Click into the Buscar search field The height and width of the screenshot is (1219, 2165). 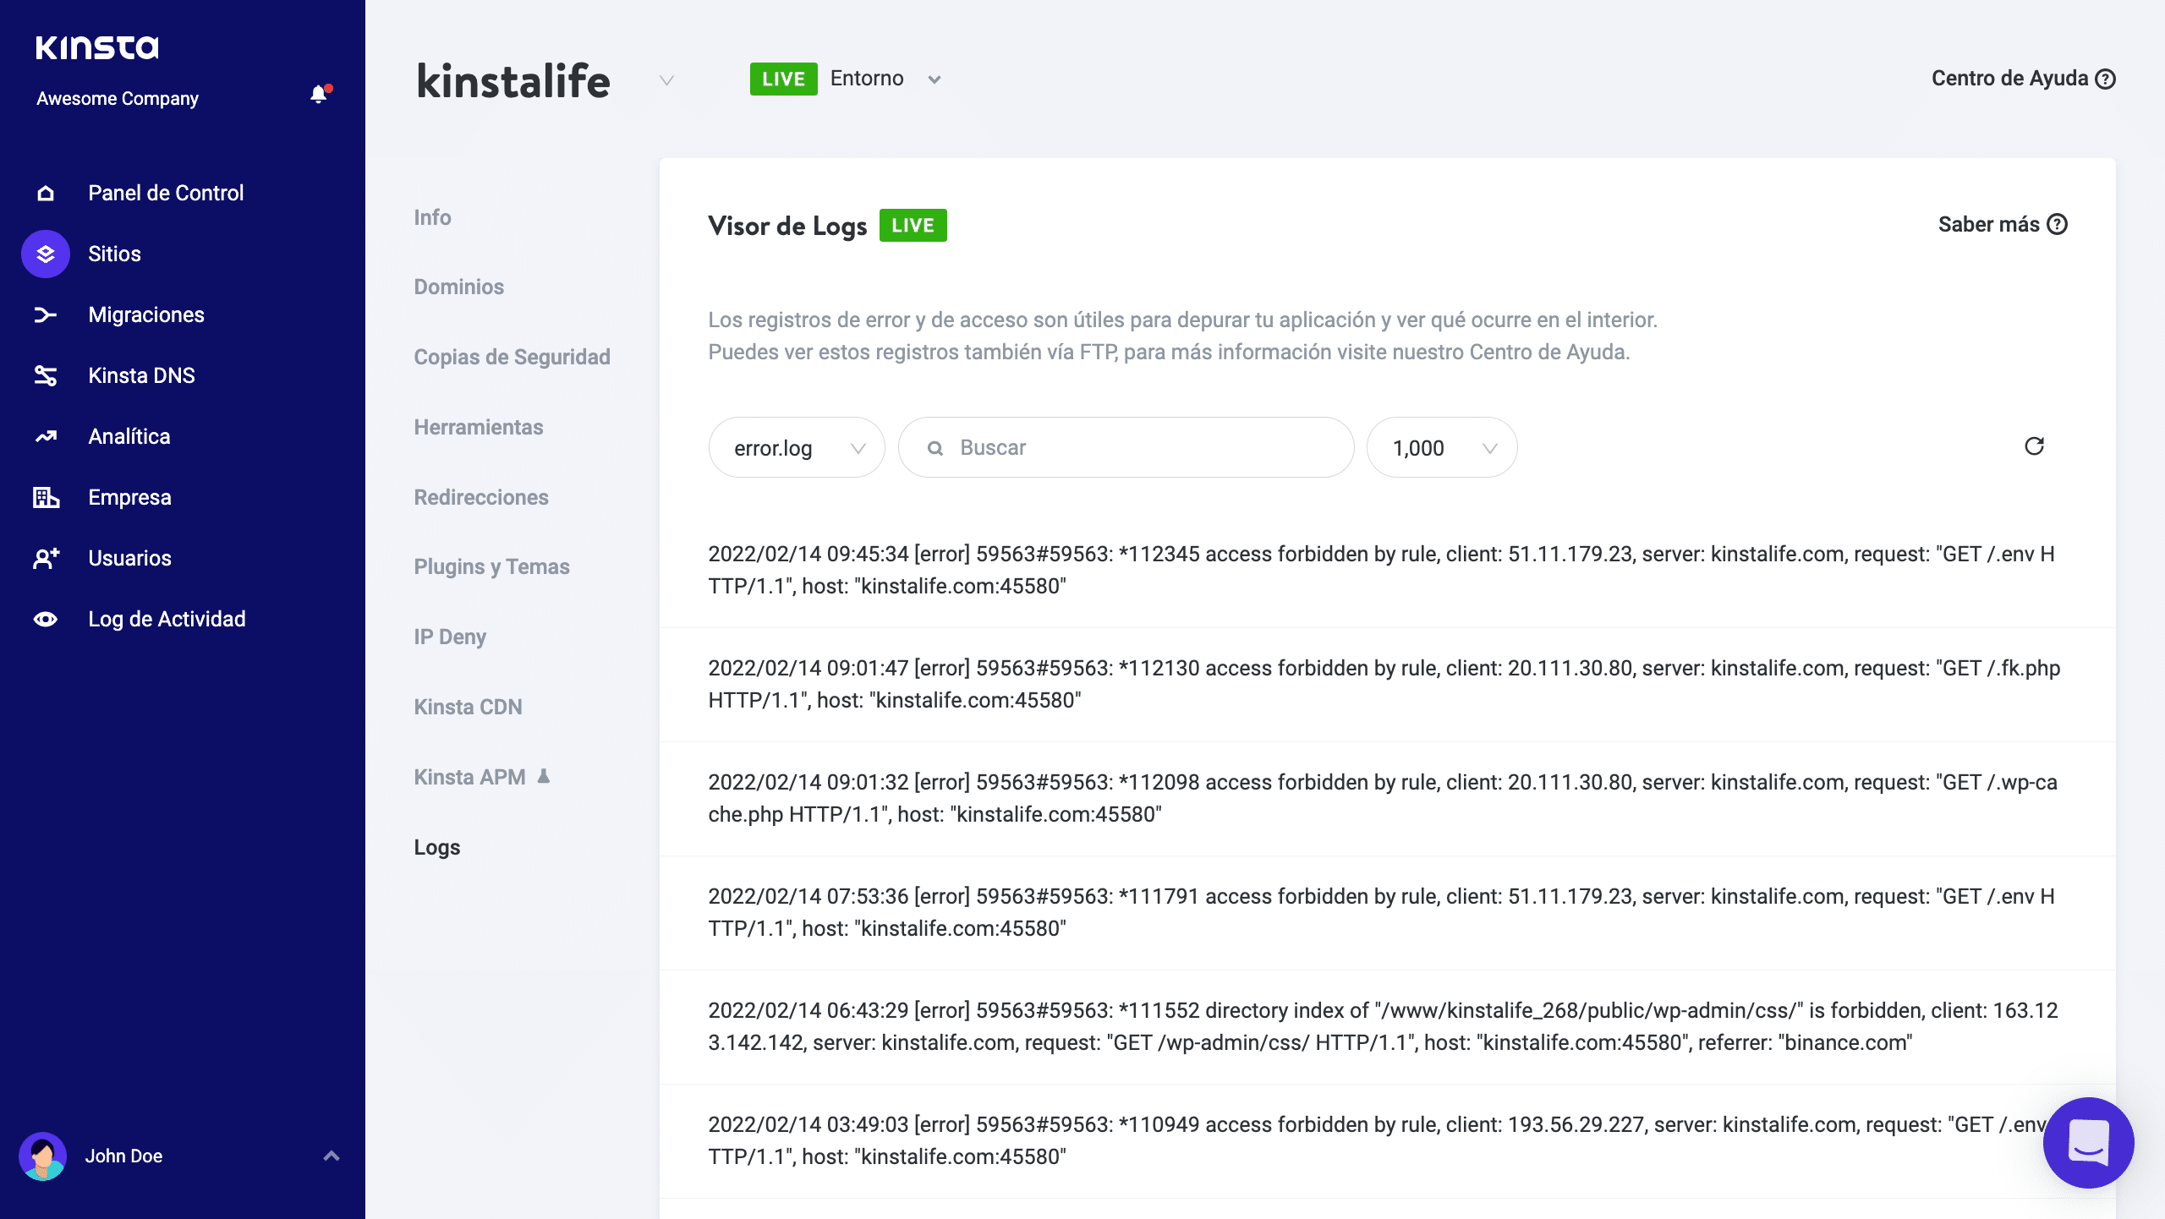[x=1142, y=448]
